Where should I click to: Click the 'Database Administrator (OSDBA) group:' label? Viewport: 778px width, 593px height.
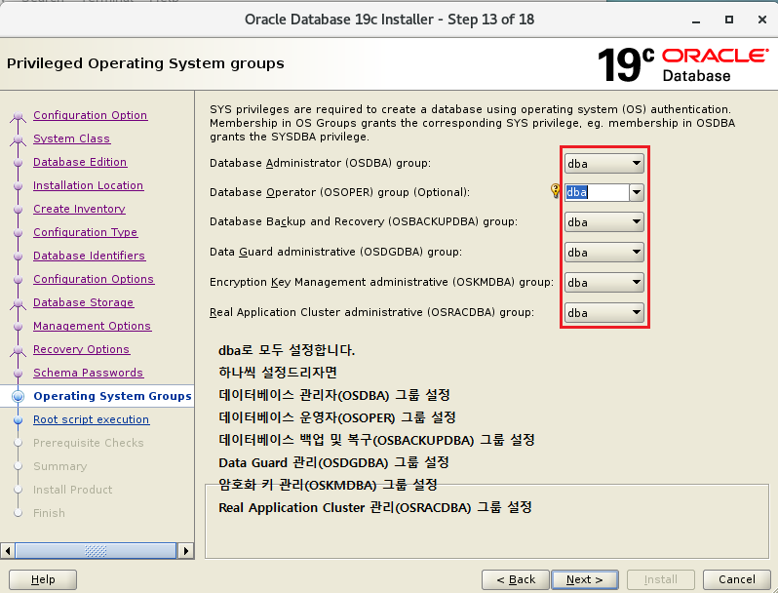pyautogui.click(x=320, y=163)
